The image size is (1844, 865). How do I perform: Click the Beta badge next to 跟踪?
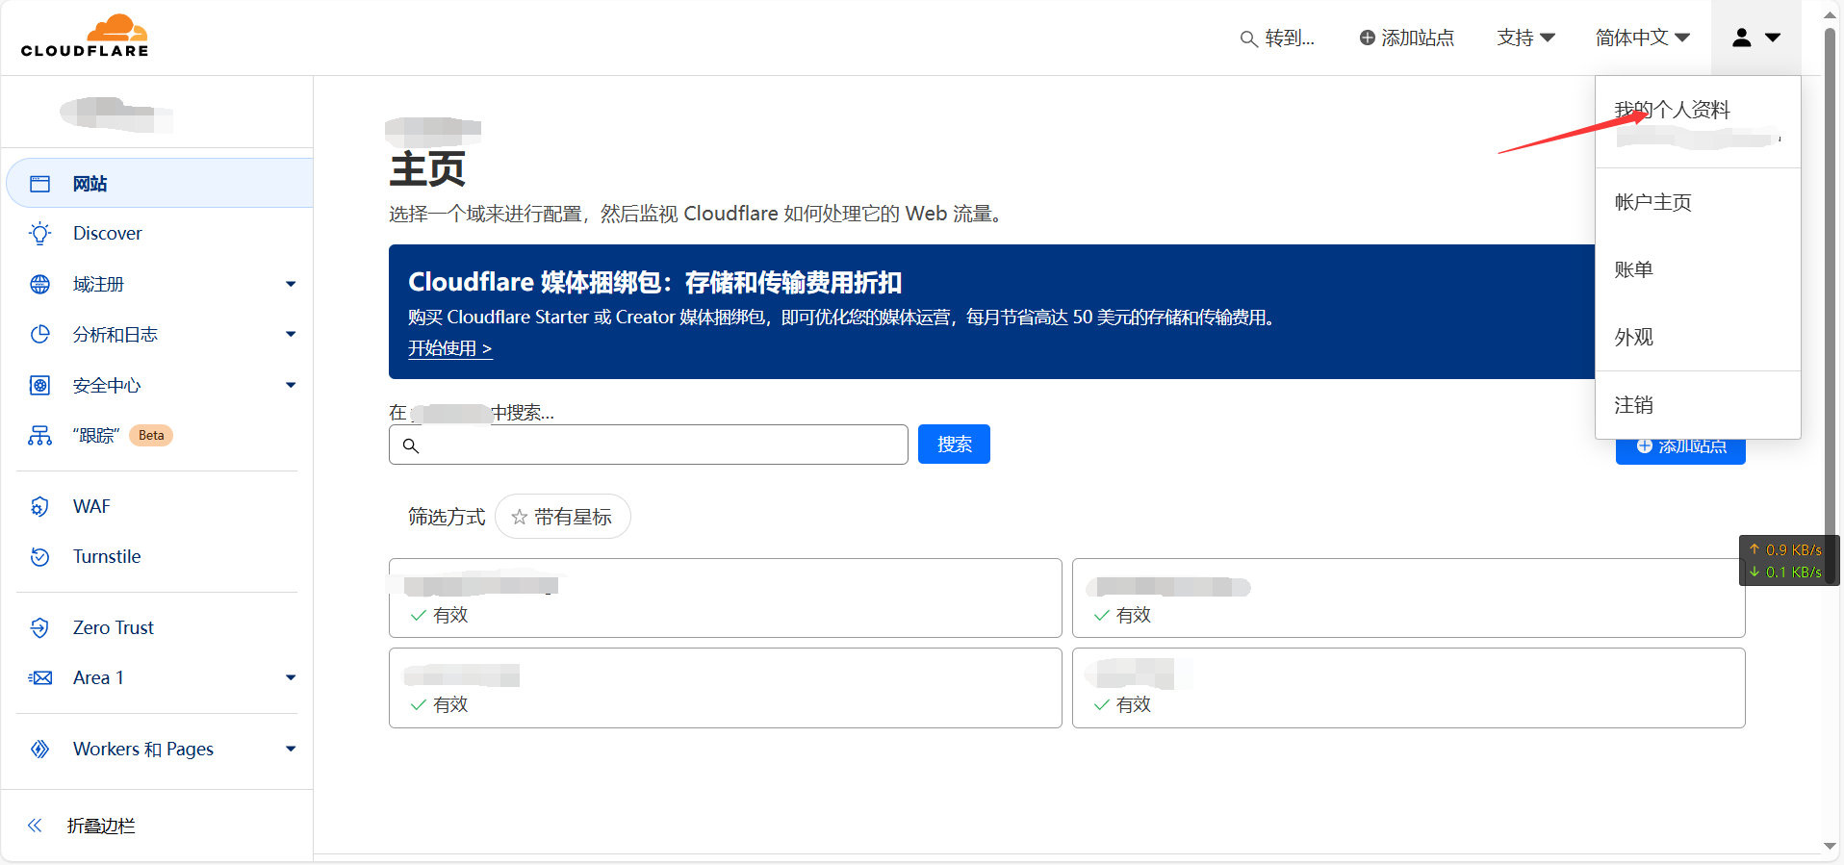pyautogui.click(x=151, y=435)
